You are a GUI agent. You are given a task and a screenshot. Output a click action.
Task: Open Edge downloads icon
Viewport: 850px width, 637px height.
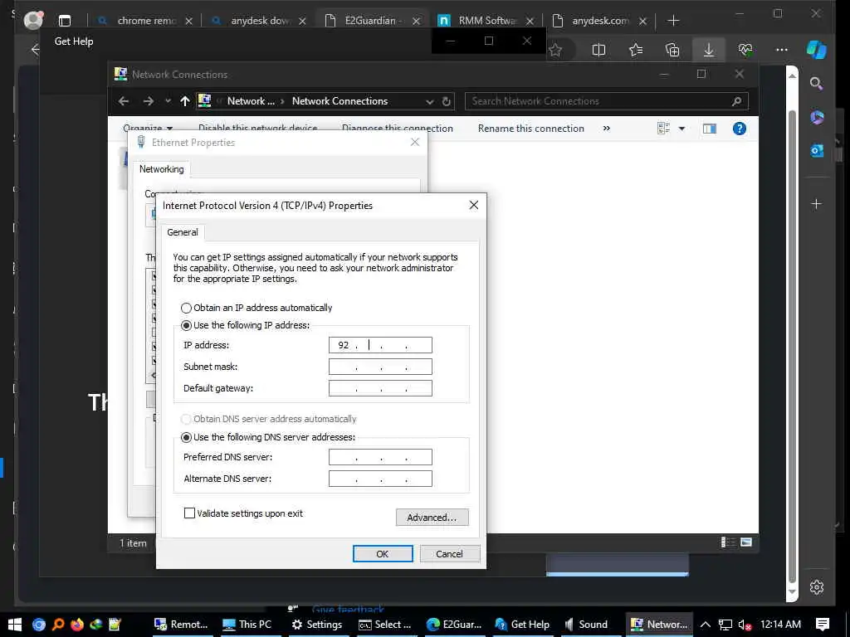point(709,50)
